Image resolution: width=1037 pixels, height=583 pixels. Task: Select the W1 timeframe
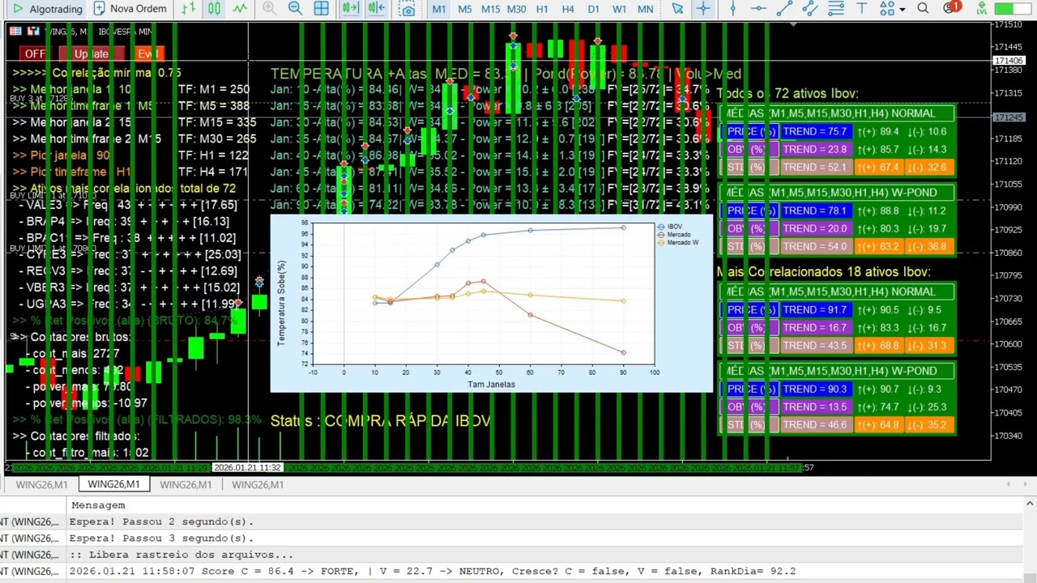(x=620, y=9)
